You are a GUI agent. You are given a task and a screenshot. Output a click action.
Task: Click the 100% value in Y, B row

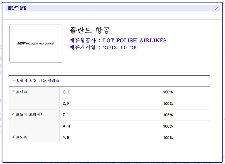pos(168,137)
